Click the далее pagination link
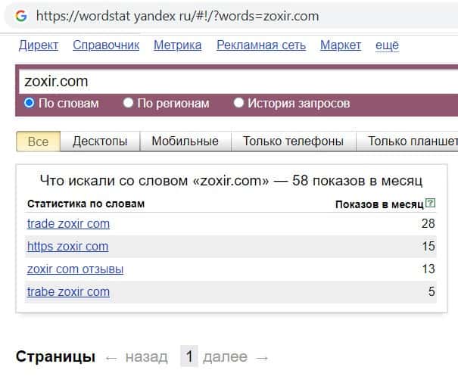 point(225,357)
